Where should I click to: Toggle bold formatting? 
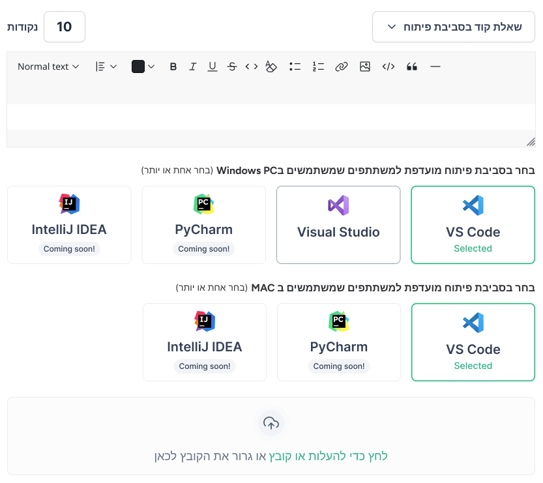[x=173, y=66]
